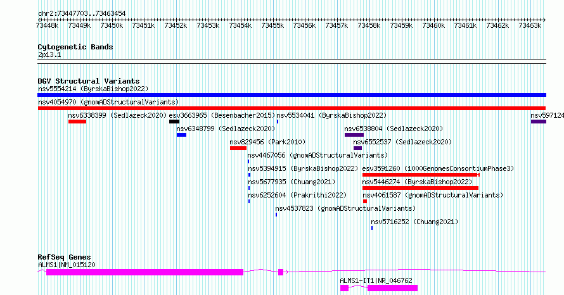Click the red bar under nsv829456

238,148
